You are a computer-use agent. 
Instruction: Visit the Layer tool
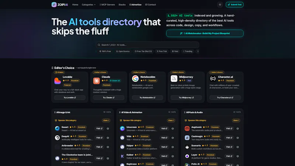[x=229, y=156]
